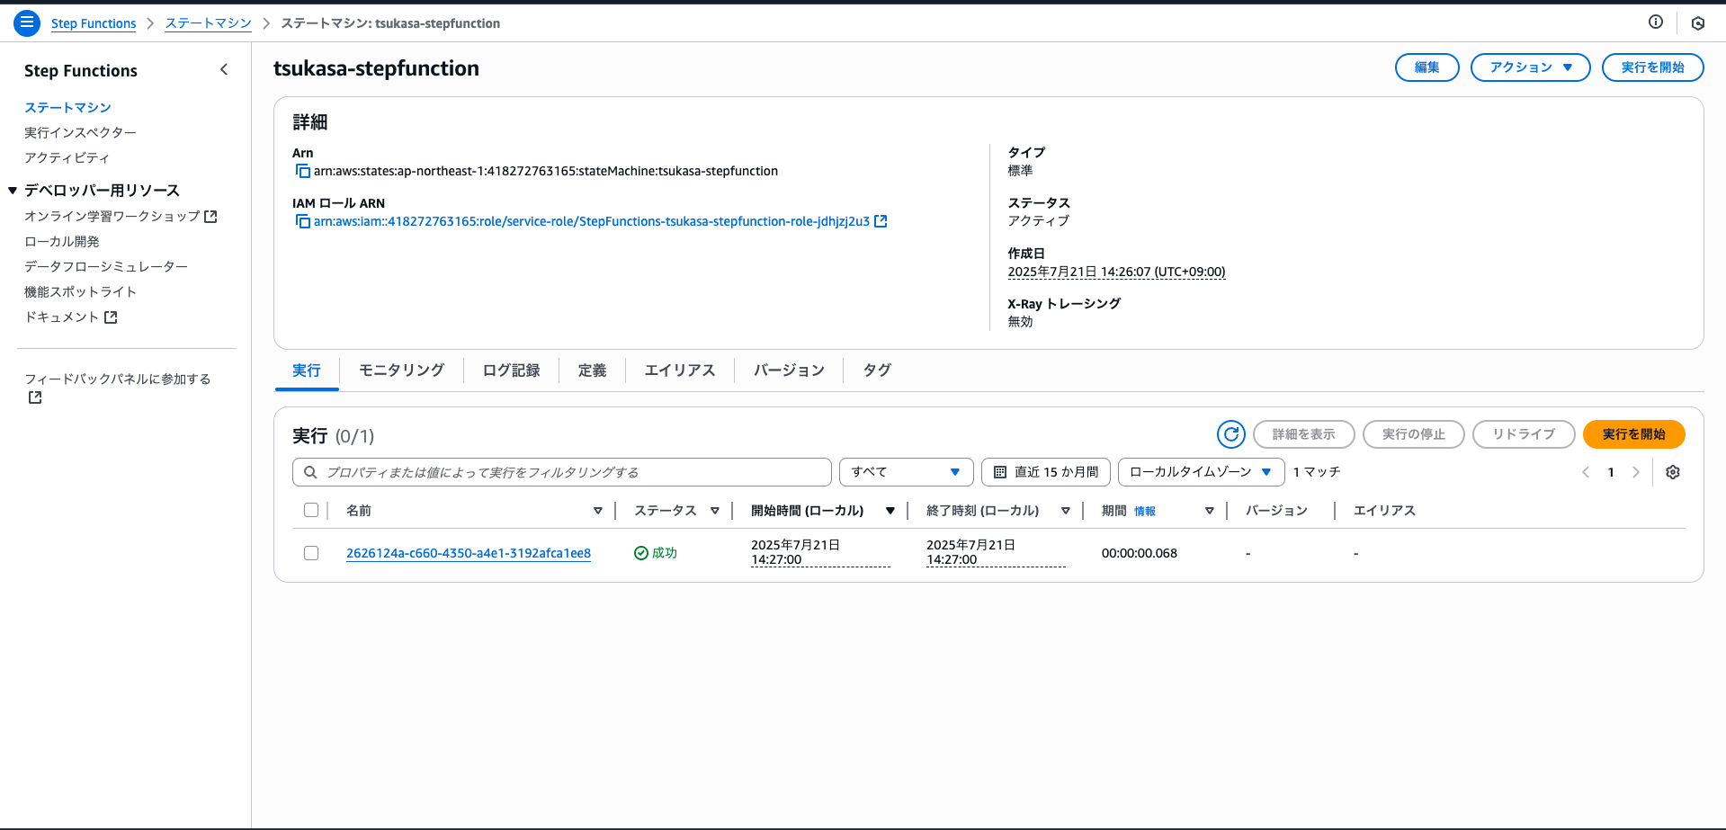Open table preferences gear icon
The height and width of the screenshot is (830, 1726).
point(1673,472)
